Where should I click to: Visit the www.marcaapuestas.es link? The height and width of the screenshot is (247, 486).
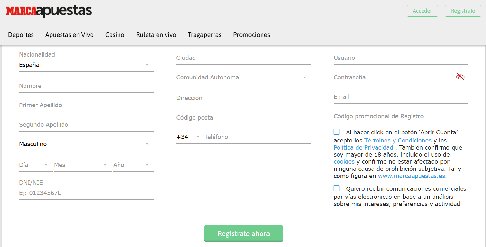pos(412,176)
